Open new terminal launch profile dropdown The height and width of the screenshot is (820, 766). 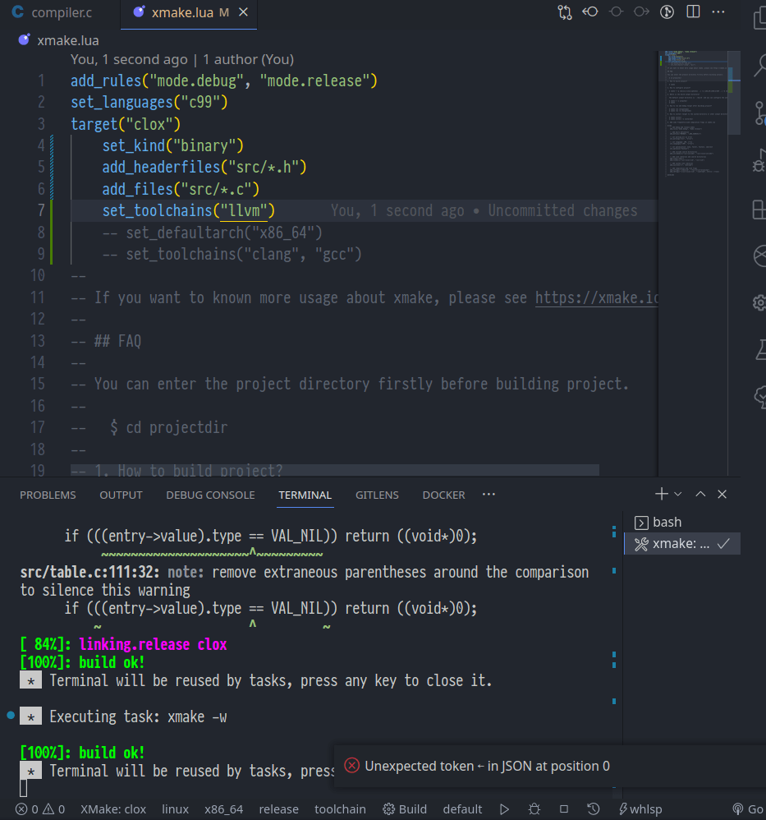click(x=677, y=494)
